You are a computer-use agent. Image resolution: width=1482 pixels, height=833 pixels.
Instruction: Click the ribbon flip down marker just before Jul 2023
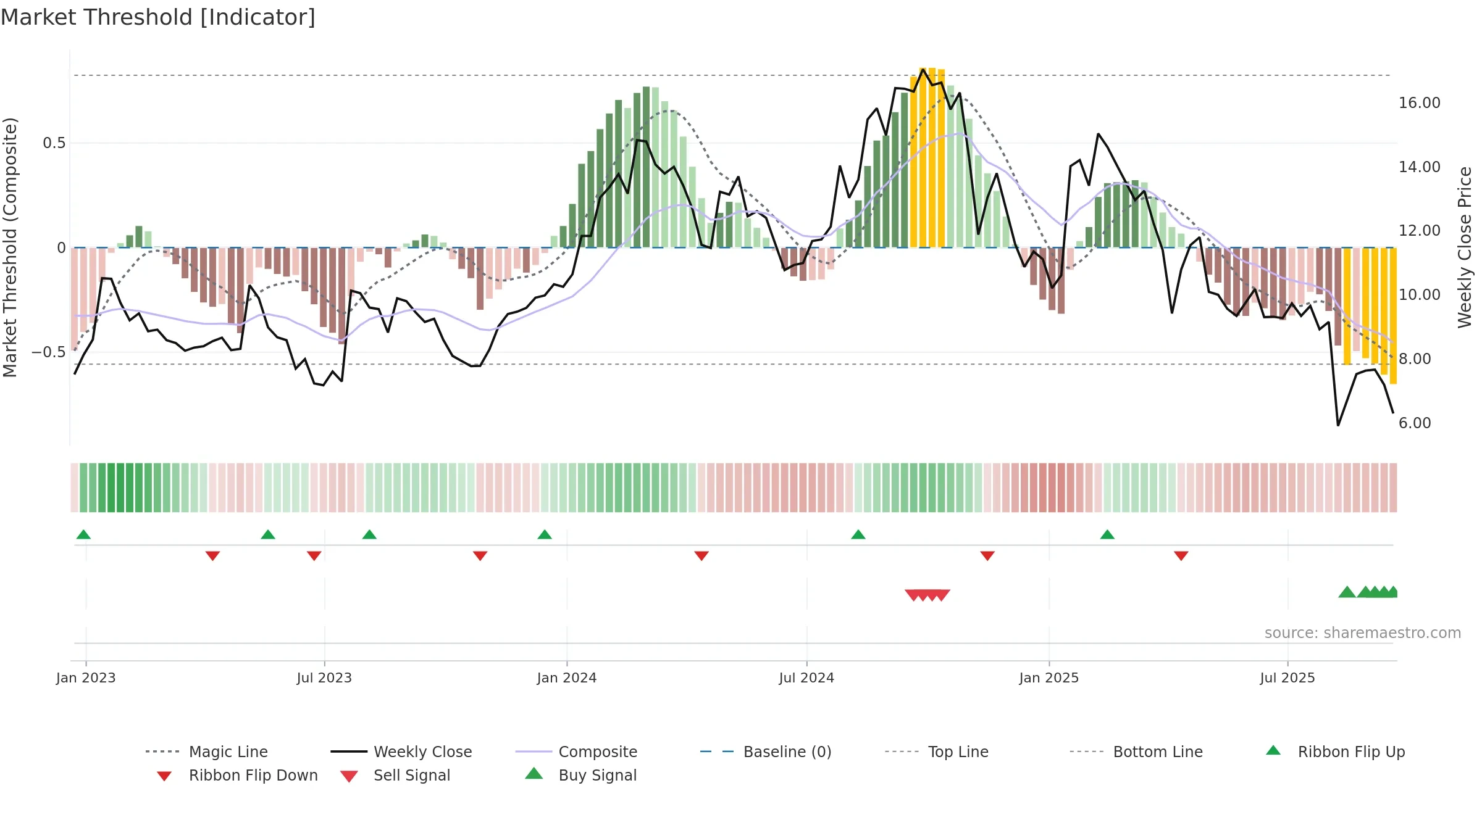314,556
